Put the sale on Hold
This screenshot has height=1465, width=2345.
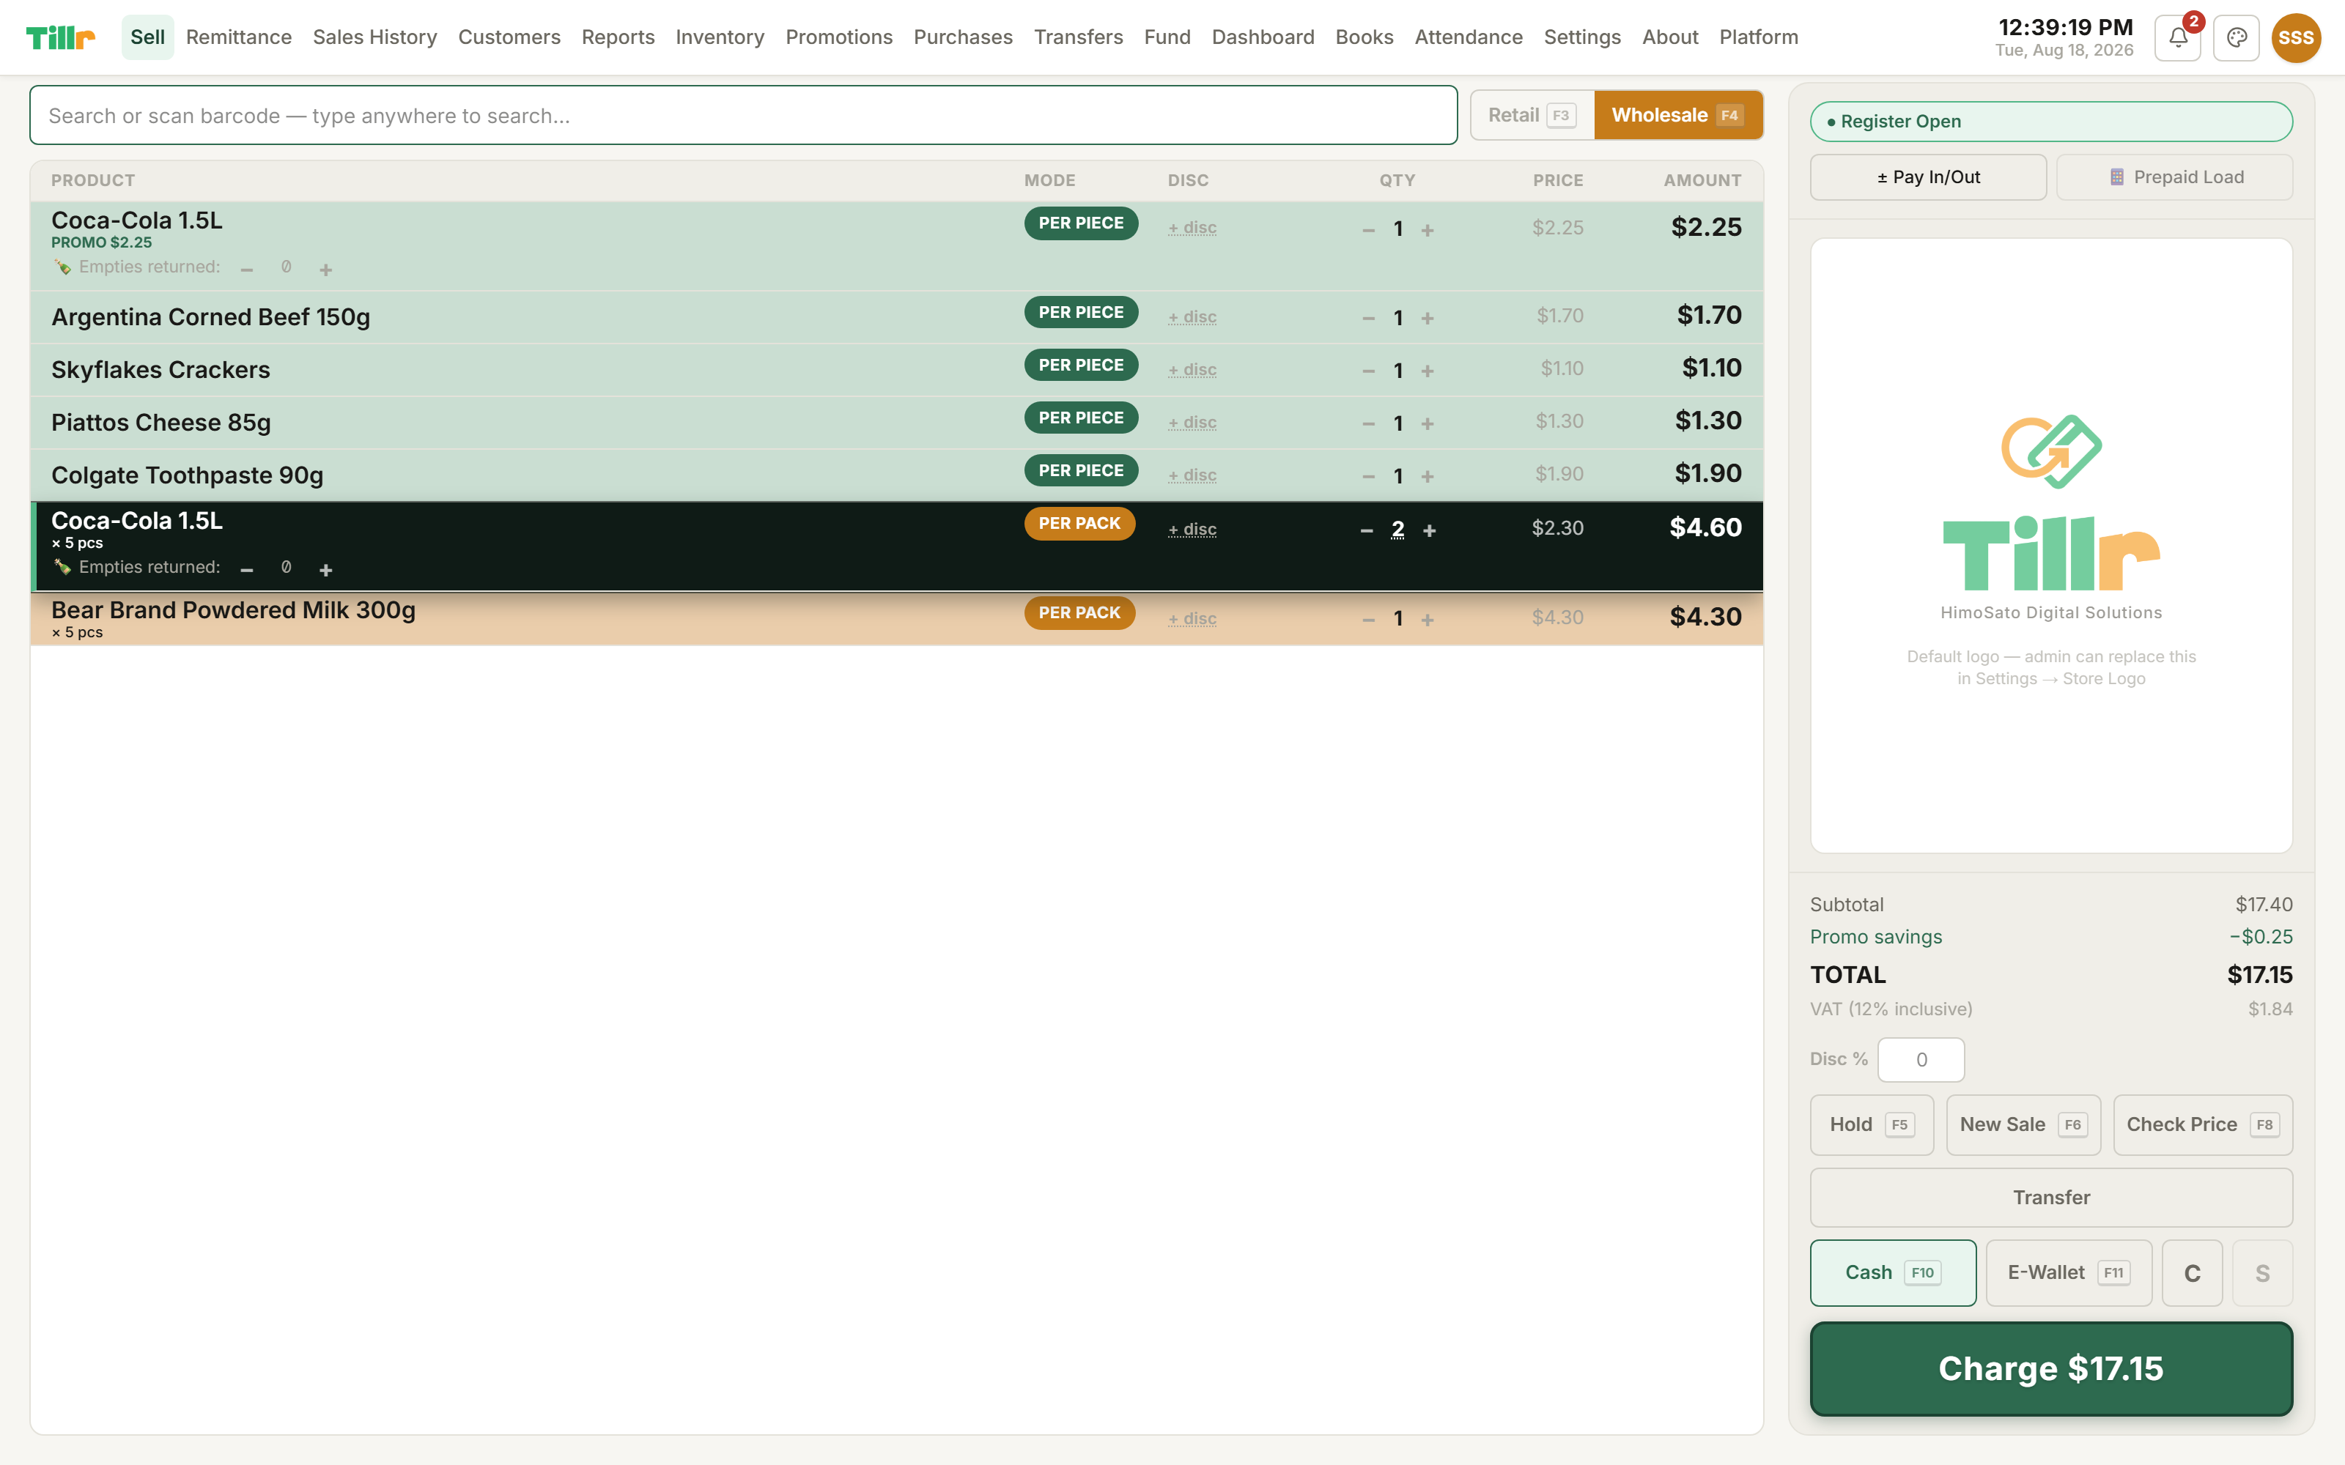(1871, 1125)
